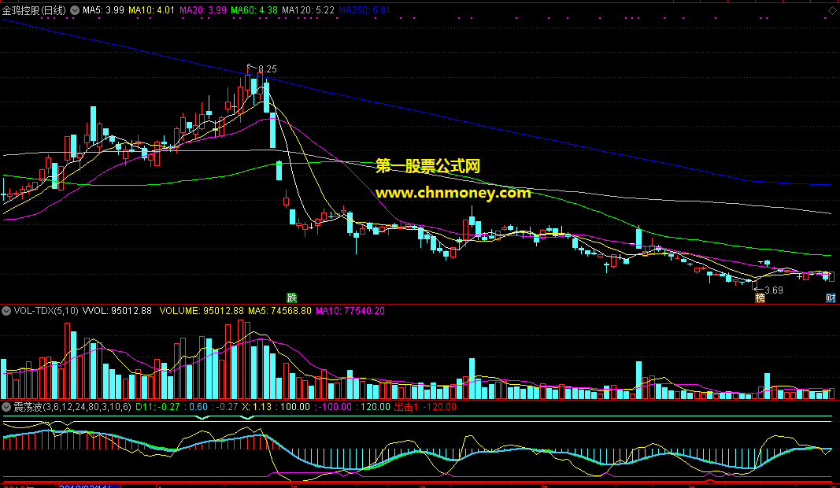Click the orange 榜 marker icon
Image resolution: width=840 pixels, height=488 pixels.
(760, 298)
